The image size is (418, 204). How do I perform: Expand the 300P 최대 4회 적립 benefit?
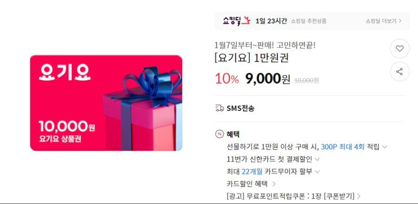pos(385,147)
